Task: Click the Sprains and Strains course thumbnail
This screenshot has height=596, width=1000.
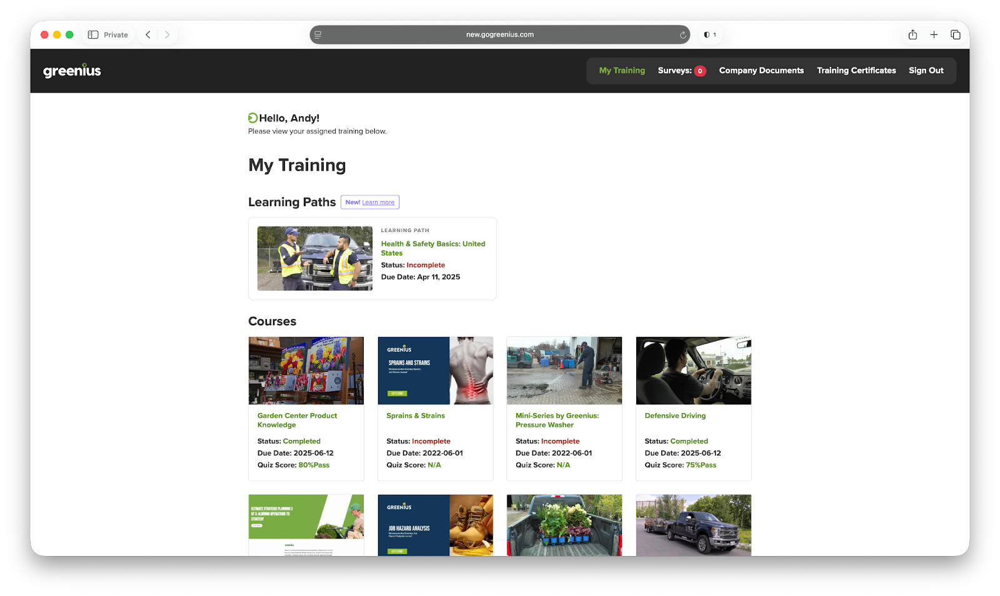Action: [x=436, y=371]
